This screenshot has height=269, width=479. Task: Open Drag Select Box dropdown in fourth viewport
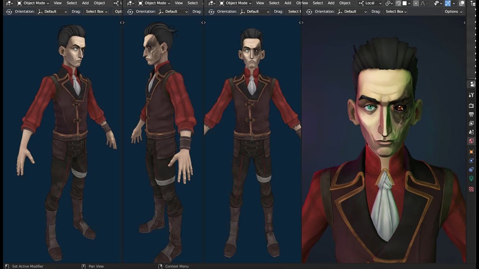(x=396, y=12)
